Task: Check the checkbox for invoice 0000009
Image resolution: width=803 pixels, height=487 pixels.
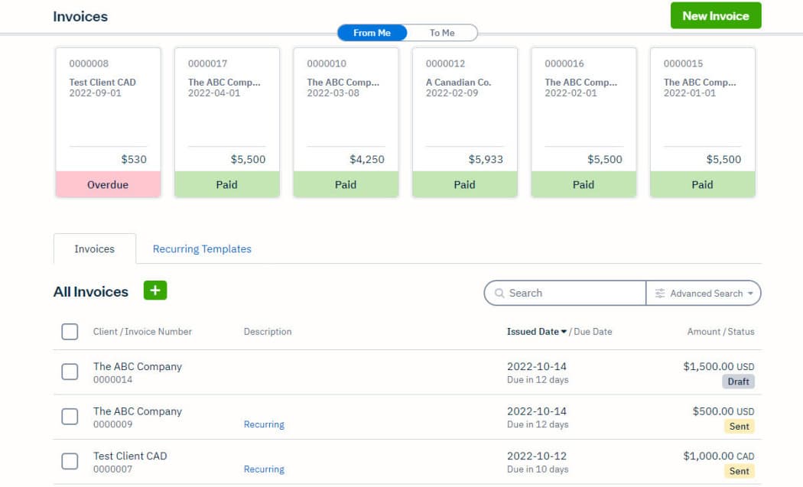Action: click(x=70, y=417)
